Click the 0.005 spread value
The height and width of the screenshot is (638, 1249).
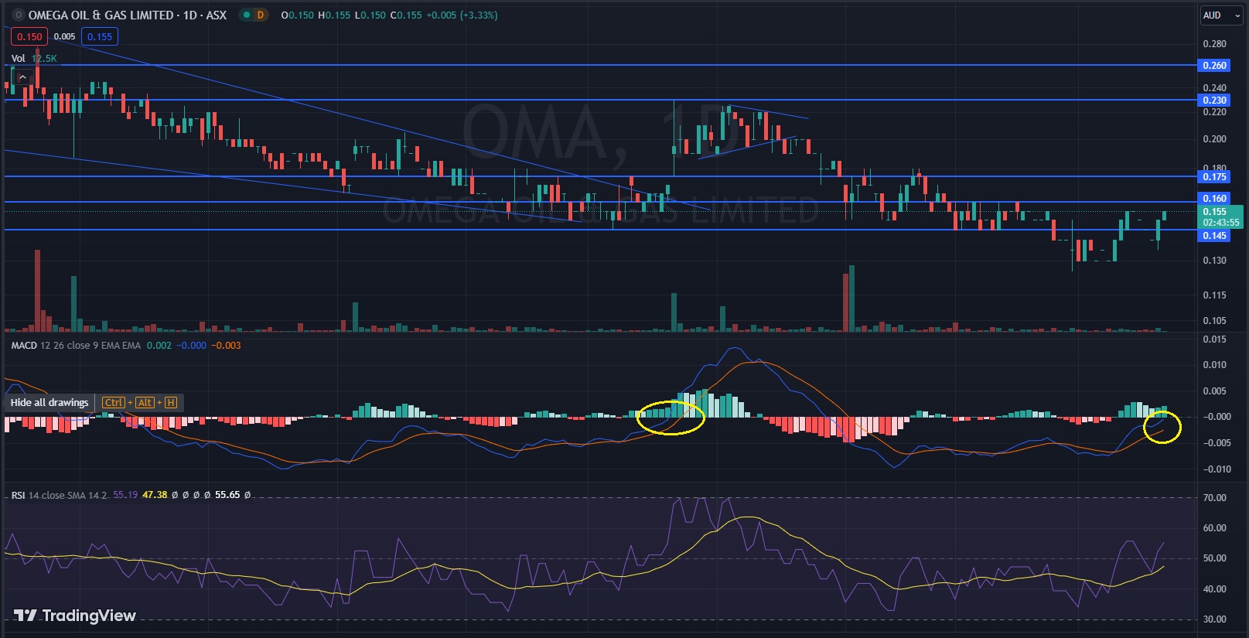pyautogui.click(x=64, y=36)
